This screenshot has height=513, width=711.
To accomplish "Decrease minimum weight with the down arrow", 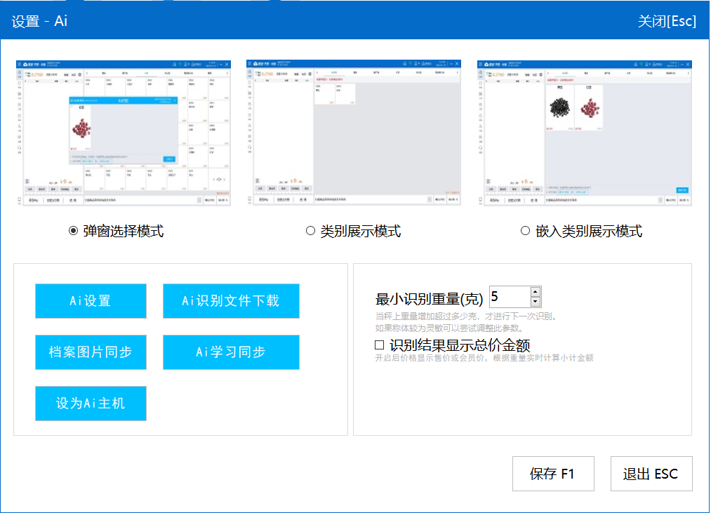I will 536,302.
